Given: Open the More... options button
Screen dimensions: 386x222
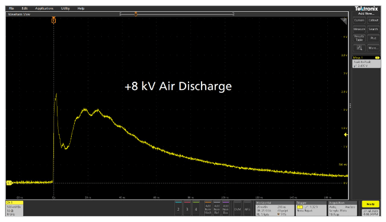Looking at the screenshot, I should [374, 48].
